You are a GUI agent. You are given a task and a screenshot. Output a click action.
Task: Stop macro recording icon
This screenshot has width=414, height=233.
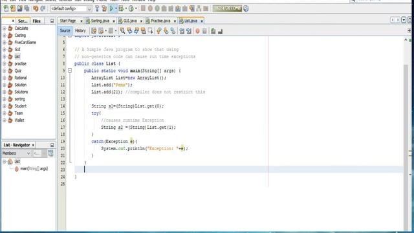point(204,31)
